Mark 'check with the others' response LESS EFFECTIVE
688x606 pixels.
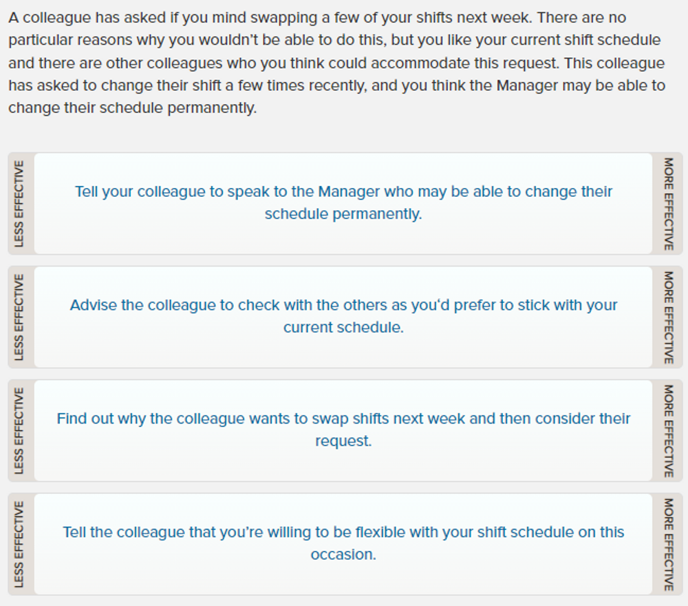[x=21, y=316]
